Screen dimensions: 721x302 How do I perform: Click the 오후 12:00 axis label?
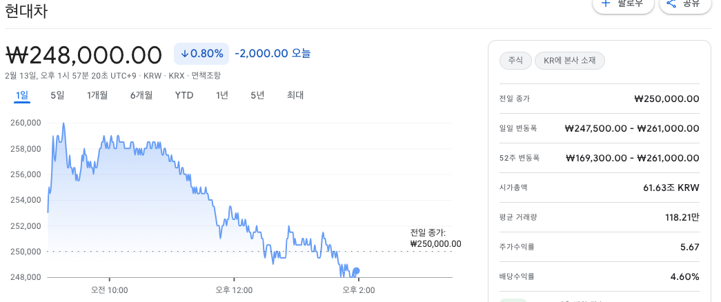point(234,290)
